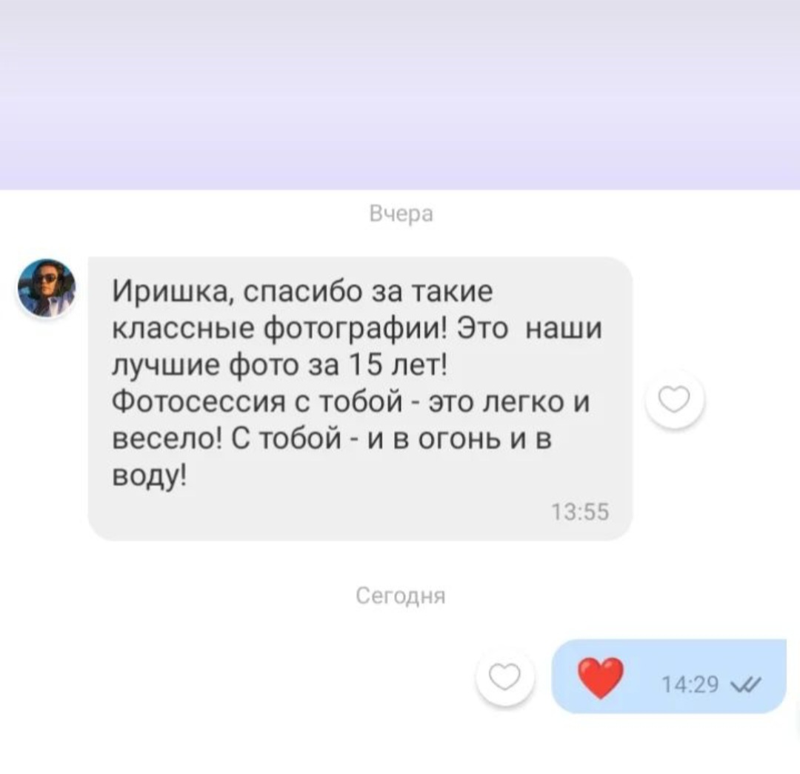Click the blurred lavender header area
Viewport: 800px width, 774px height.
pos(400,95)
